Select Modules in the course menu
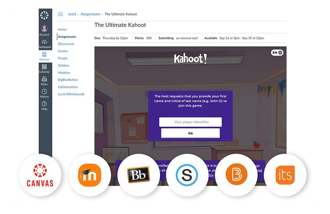Image resolution: width=330 pixels, height=214 pixels. (x=64, y=73)
